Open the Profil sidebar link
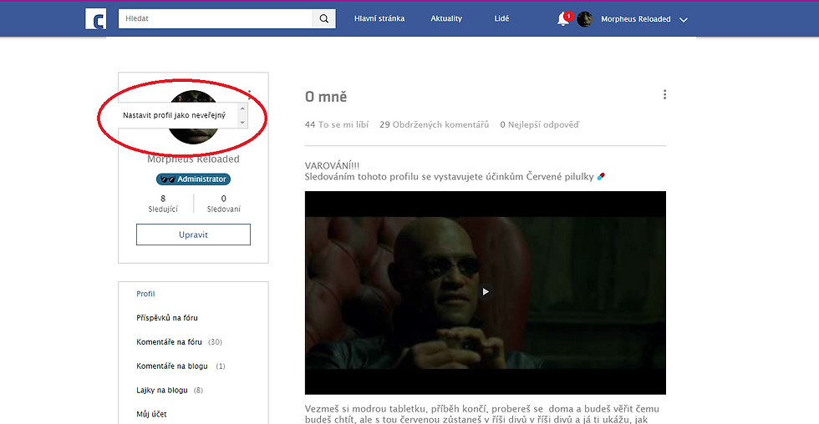819x424 pixels. pyautogui.click(x=145, y=294)
